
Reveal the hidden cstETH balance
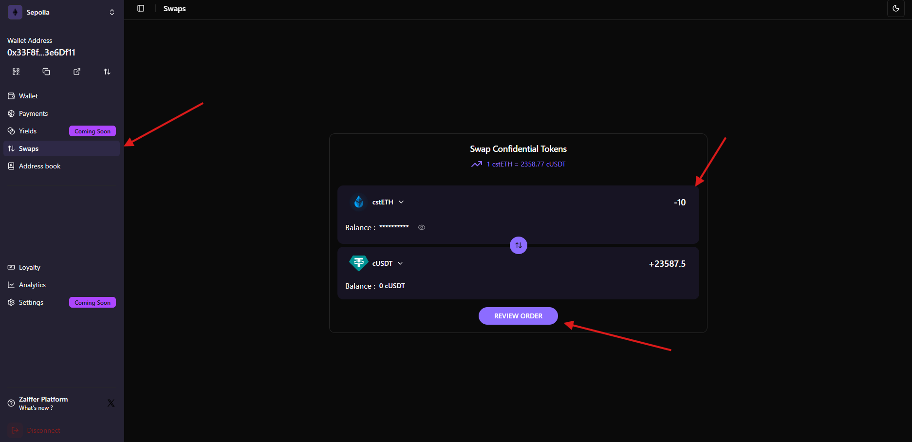point(422,227)
